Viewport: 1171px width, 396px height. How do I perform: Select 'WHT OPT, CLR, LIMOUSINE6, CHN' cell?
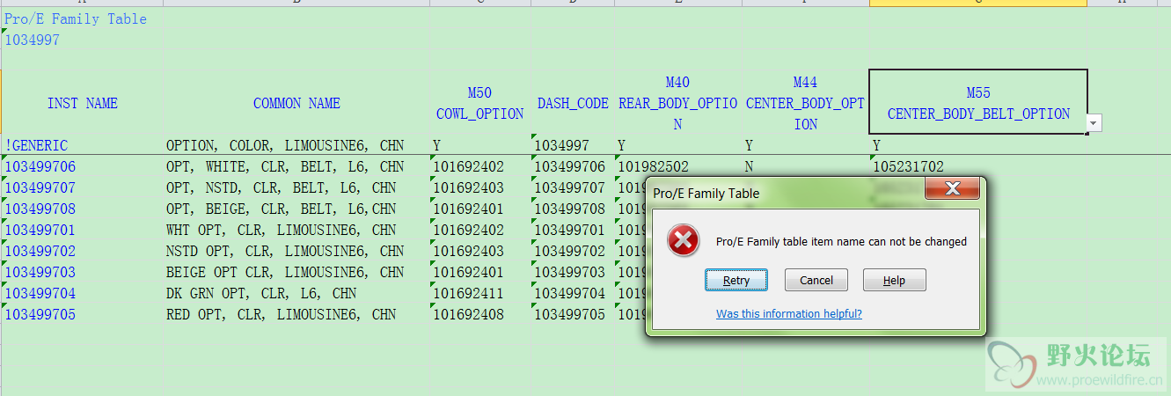point(296,230)
